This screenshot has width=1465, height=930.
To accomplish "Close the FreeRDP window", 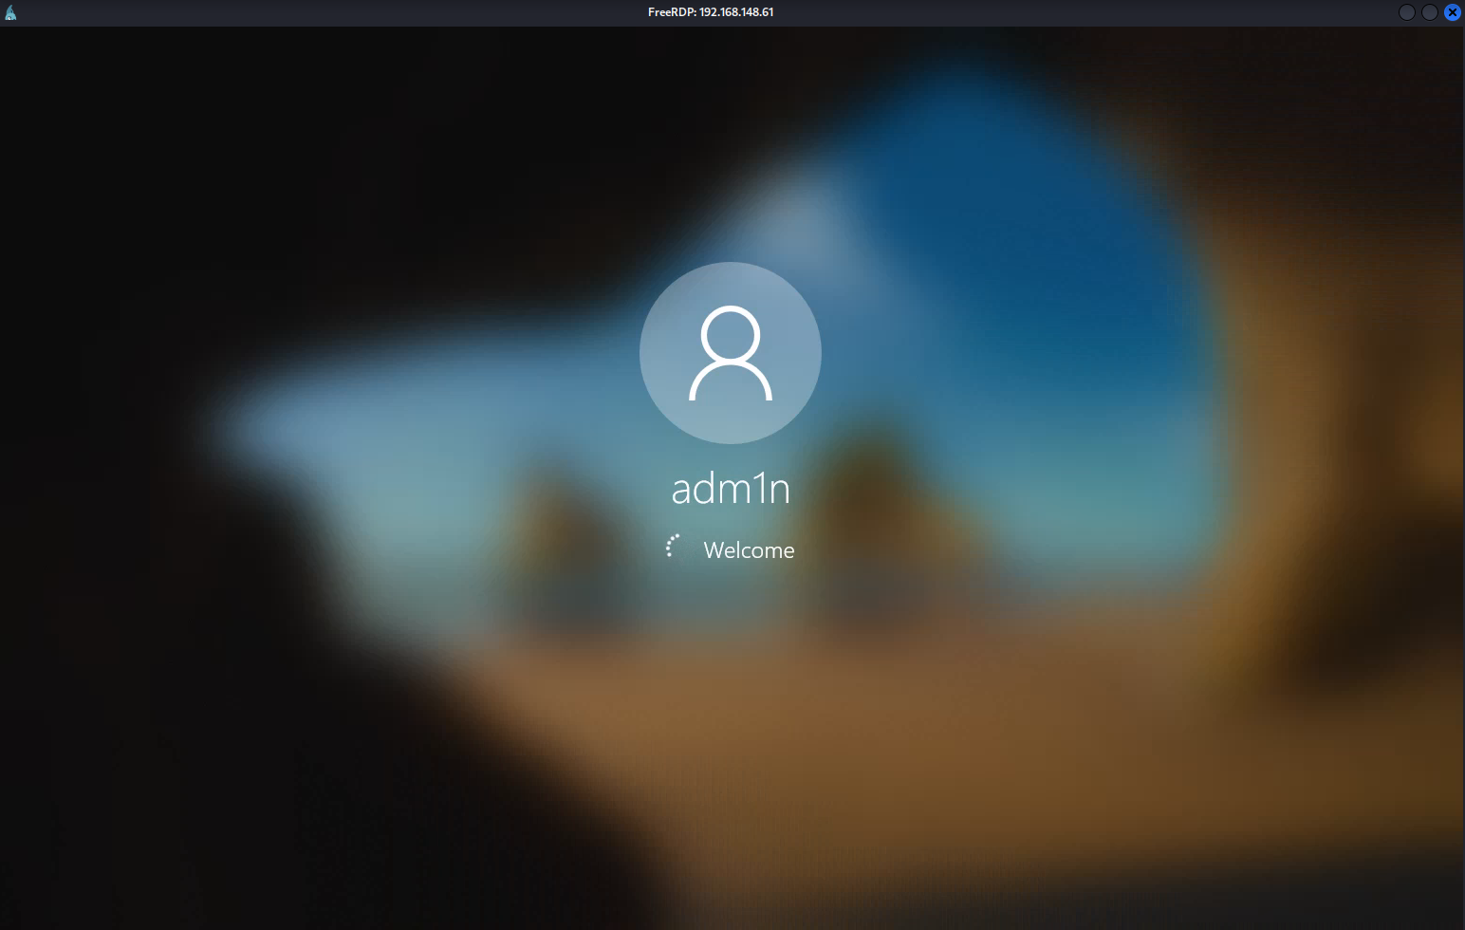I will pos(1452,12).
